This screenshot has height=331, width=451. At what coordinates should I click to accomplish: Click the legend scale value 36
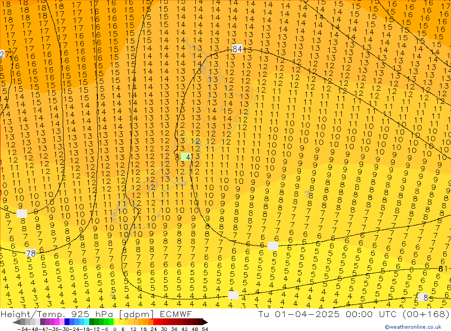point(174,329)
